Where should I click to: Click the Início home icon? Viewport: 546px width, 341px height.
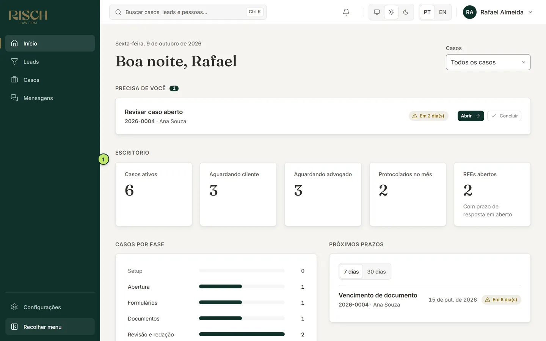click(14, 43)
